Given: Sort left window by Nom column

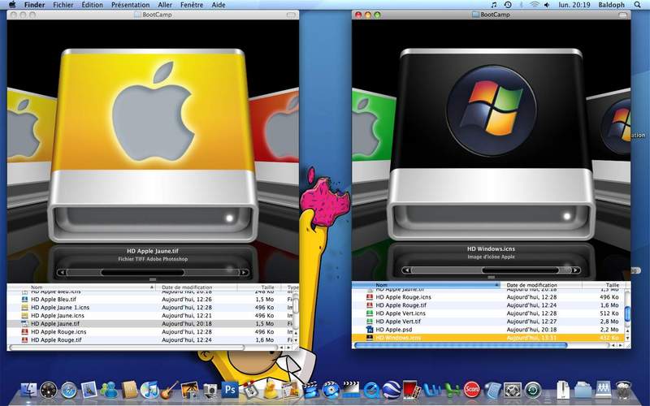Looking at the screenshot, I should [81, 287].
